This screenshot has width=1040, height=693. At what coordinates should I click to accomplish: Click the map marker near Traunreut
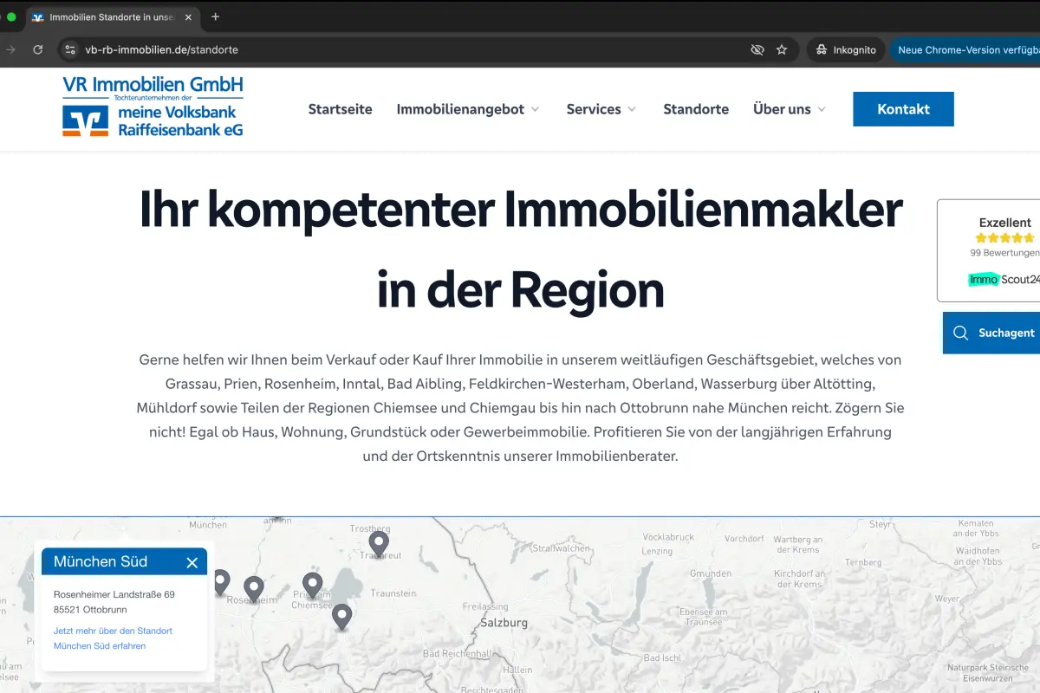[x=379, y=543]
